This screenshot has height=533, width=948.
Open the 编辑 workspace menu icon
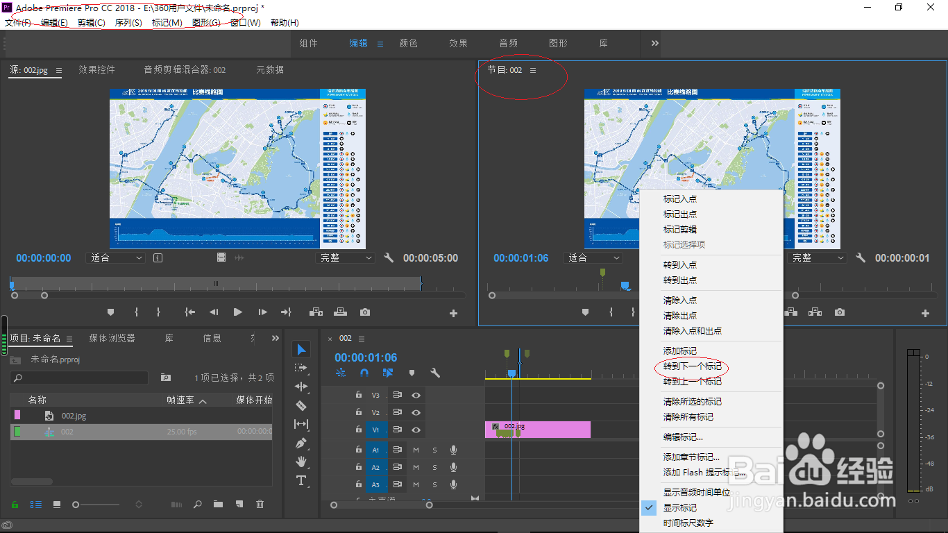click(x=380, y=43)
